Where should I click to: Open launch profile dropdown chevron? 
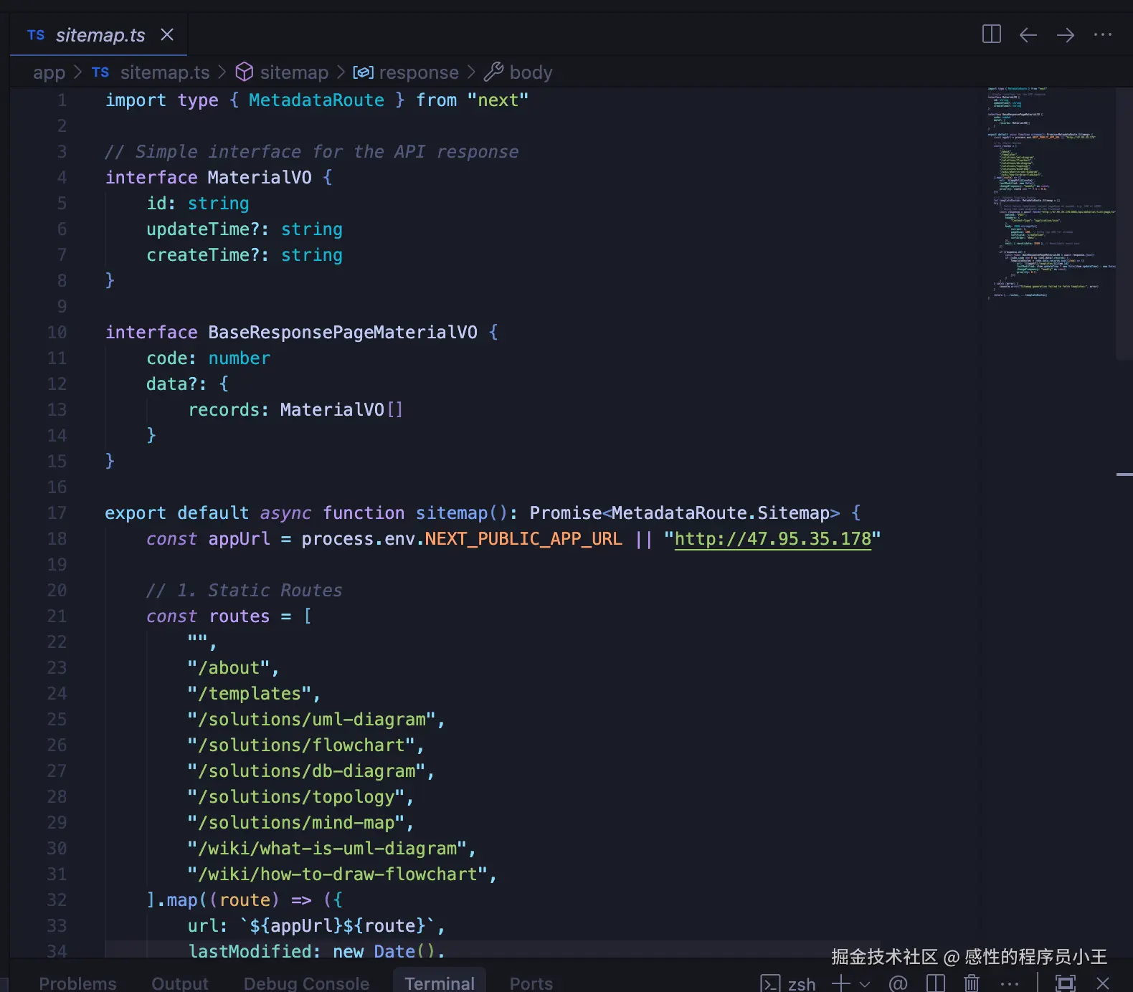(865, 984)
